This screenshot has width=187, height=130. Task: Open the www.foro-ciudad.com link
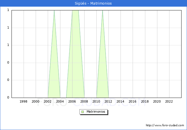(165, 125)
